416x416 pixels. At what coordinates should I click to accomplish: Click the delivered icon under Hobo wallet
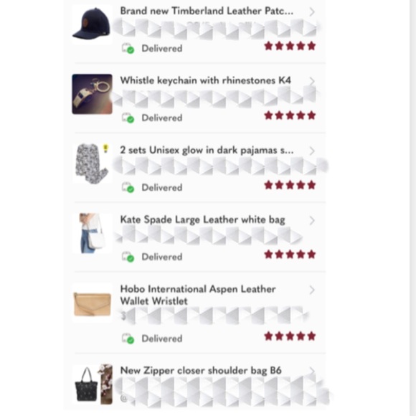pyautogui.click(x=128, y=339)
